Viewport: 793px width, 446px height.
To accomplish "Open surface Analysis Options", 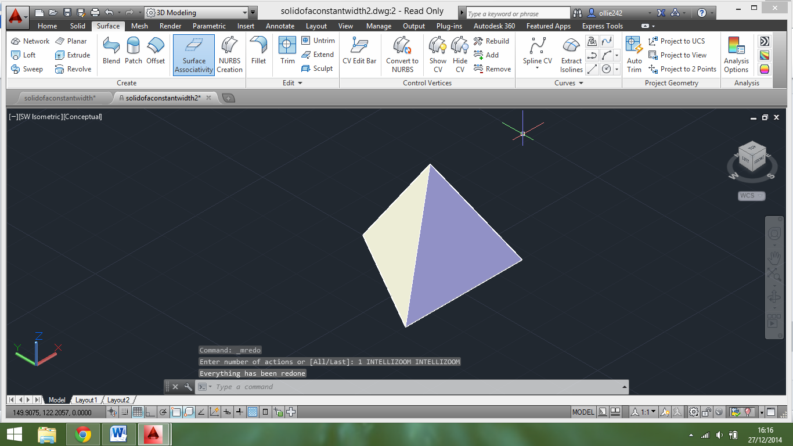I will 736,55.
